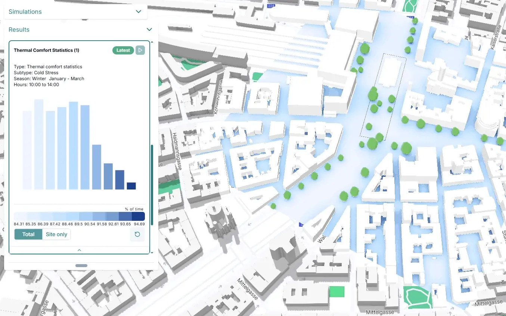The width and height of the screenshot is (506, 316).
Task: Switch statistics view to Site only
Action: (56, 234)
